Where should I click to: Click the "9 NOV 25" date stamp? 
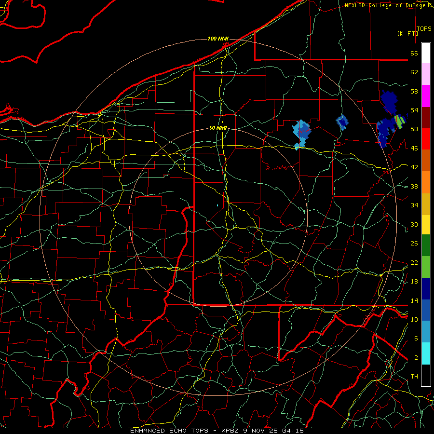click(260, 431)
